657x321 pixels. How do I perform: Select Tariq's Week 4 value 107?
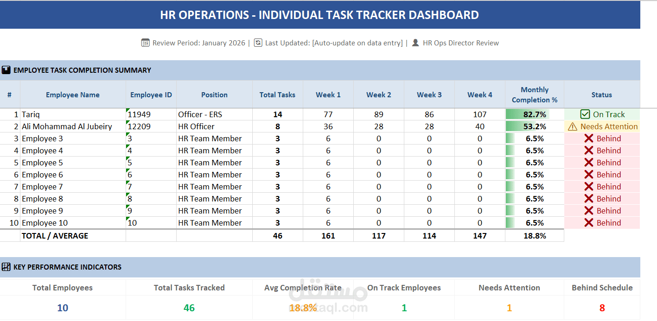[480, 114]
